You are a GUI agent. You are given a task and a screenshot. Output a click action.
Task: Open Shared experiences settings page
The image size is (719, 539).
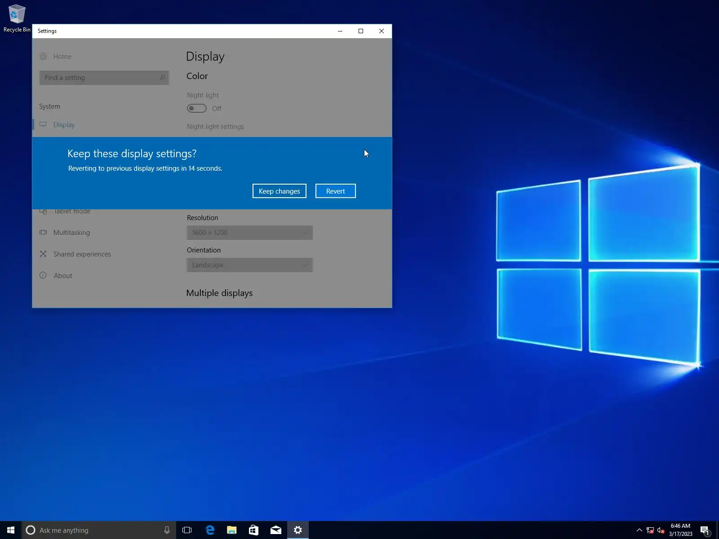coord(82,254)
